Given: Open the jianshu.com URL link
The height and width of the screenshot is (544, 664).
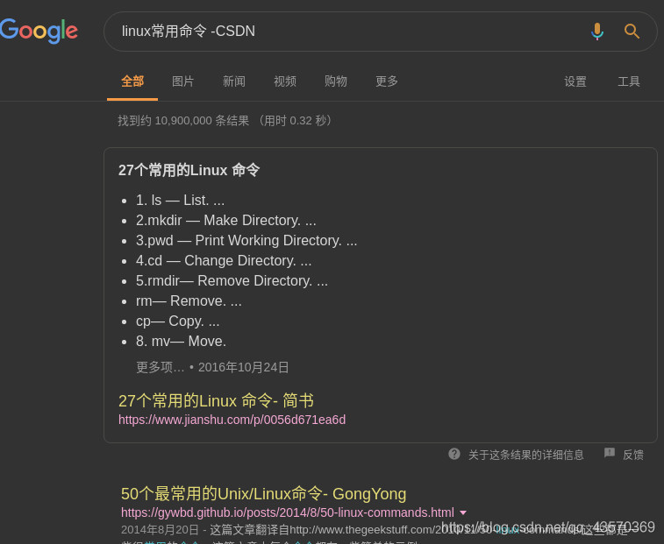Looking at the screenshot, I should click(x=232, y=420).
